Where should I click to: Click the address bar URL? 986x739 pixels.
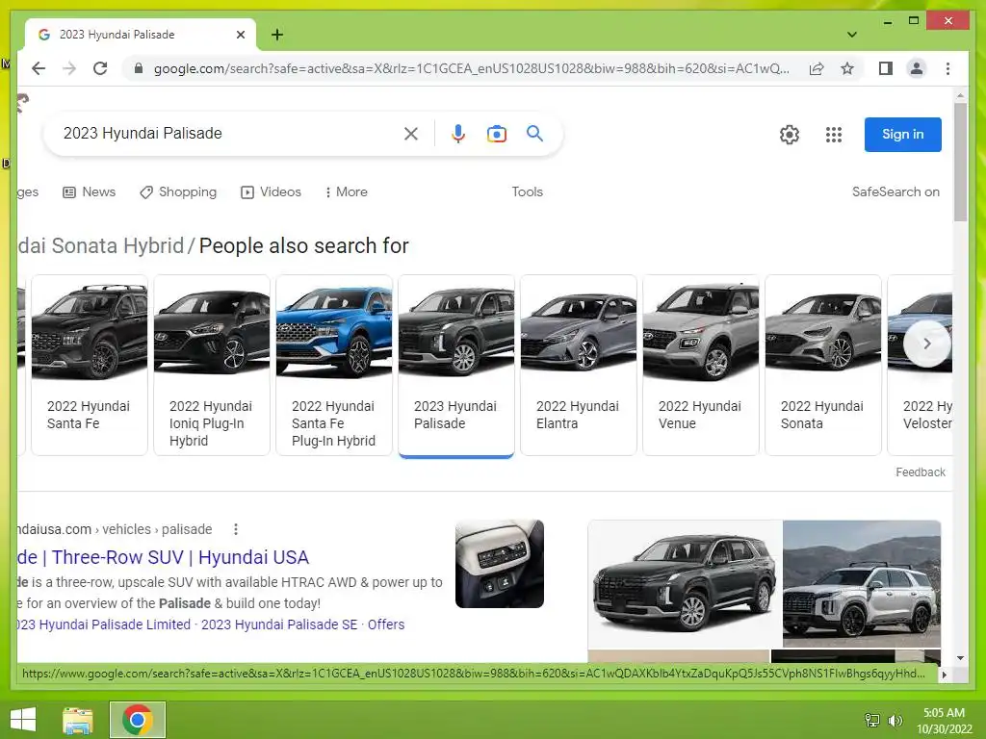coord(472,68)
